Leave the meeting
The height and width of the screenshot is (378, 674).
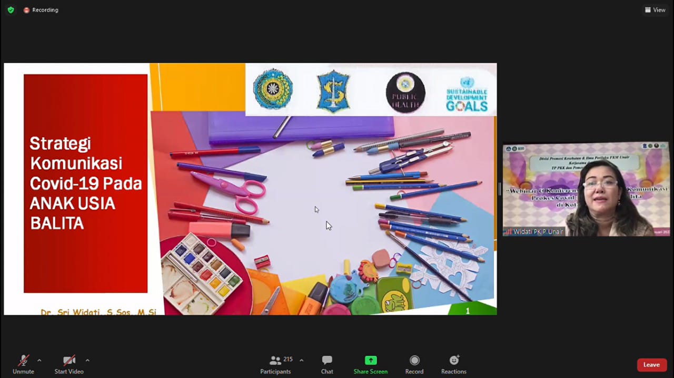coord(651,365)
